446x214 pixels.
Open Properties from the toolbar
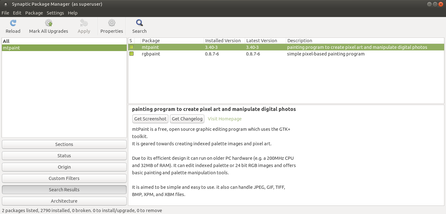pos(112,23)
